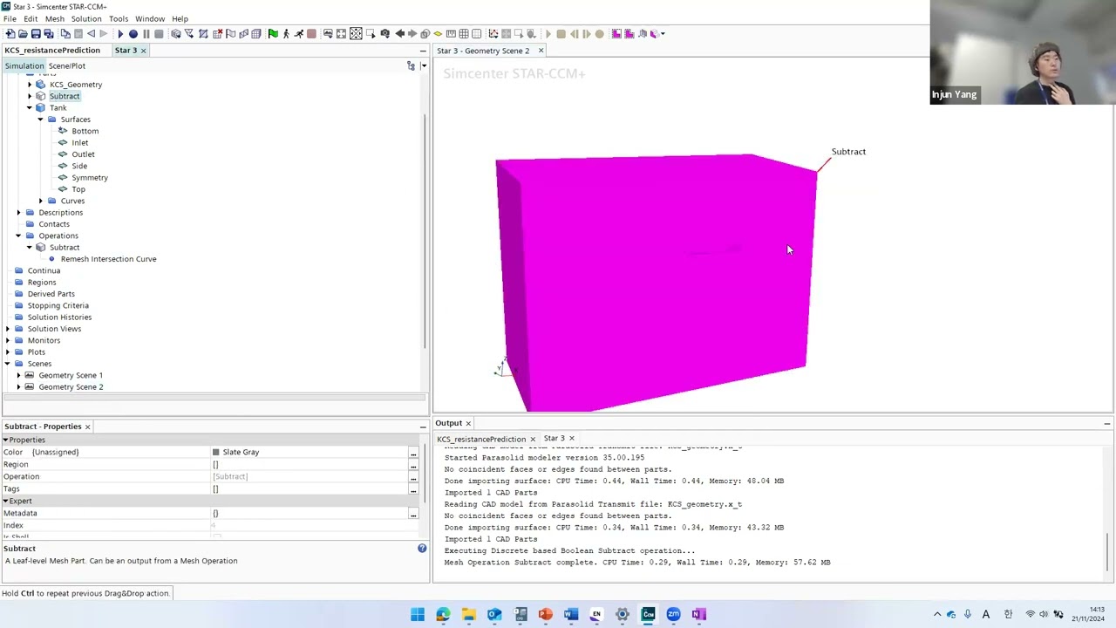Click the running man Run icon
The height and width of the screenshot is (628, 1116).
299,33
